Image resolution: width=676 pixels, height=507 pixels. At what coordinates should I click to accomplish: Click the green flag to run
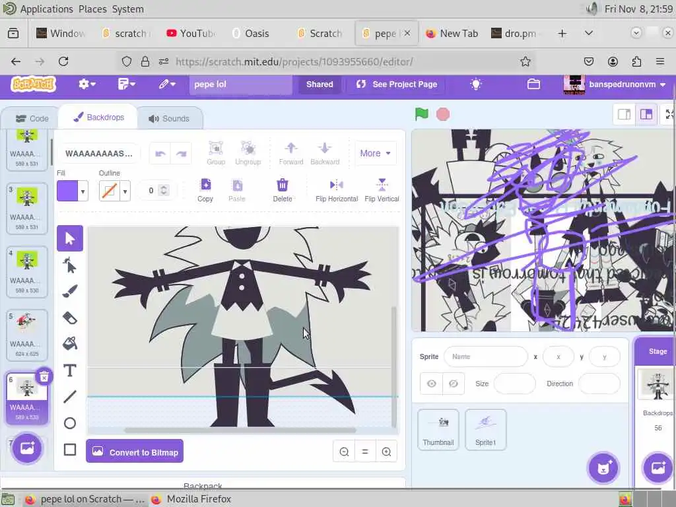point(422,114)
